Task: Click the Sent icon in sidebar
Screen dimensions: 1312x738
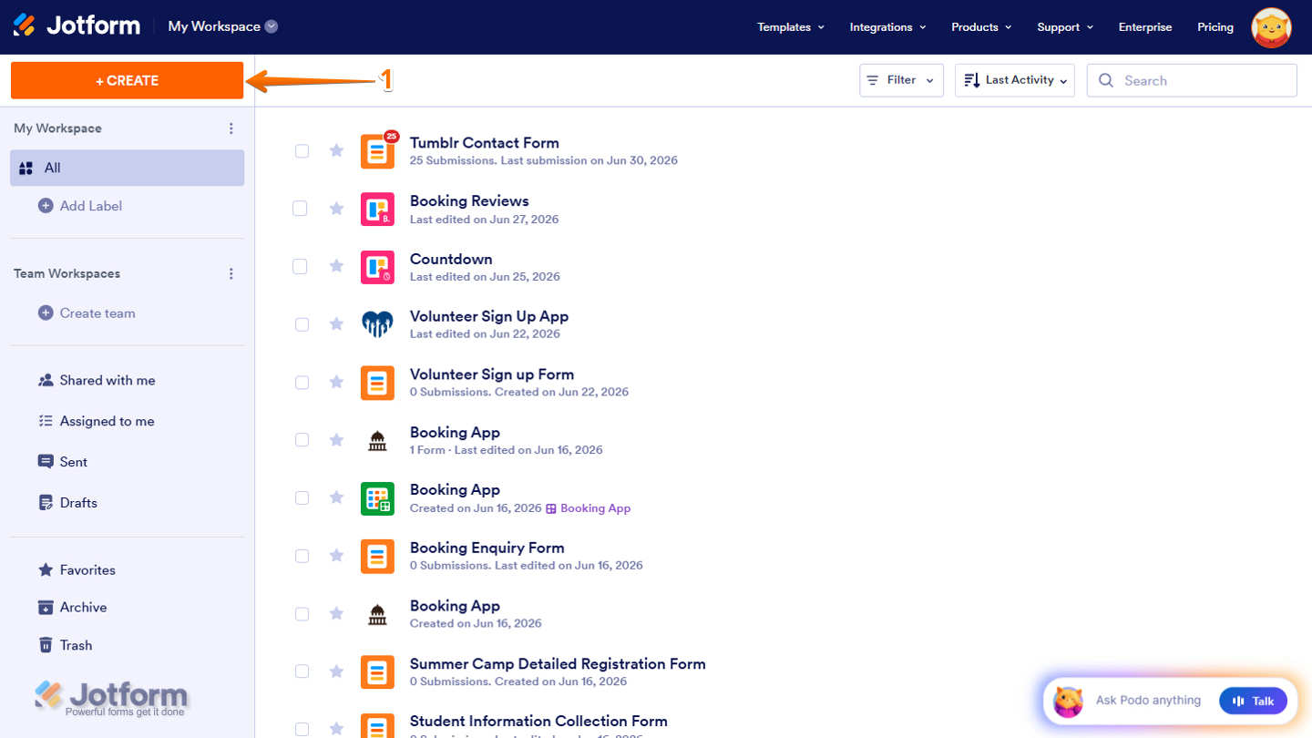Action: coord(46,462)
